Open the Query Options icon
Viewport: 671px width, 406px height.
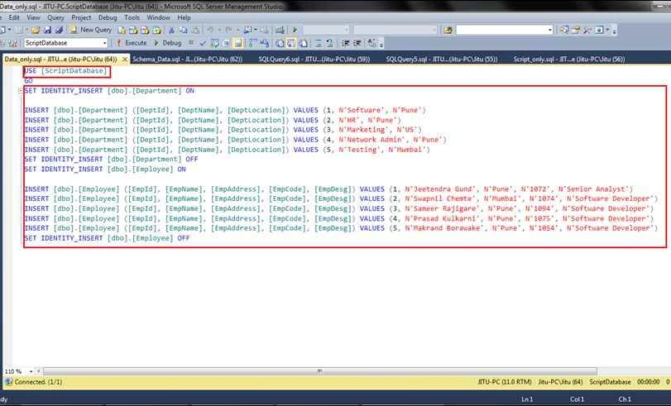[226, 43]
